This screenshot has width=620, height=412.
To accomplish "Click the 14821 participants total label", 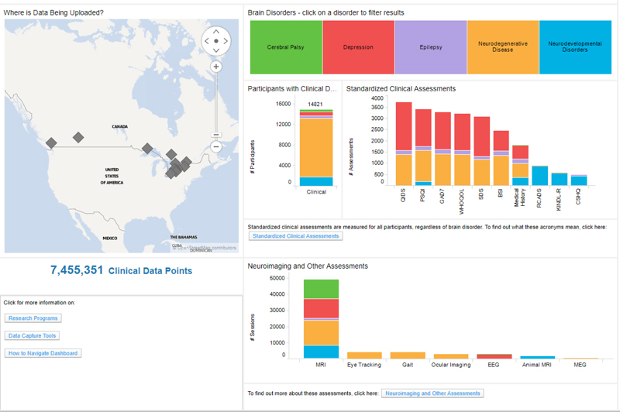I will [x=315, y=105].
